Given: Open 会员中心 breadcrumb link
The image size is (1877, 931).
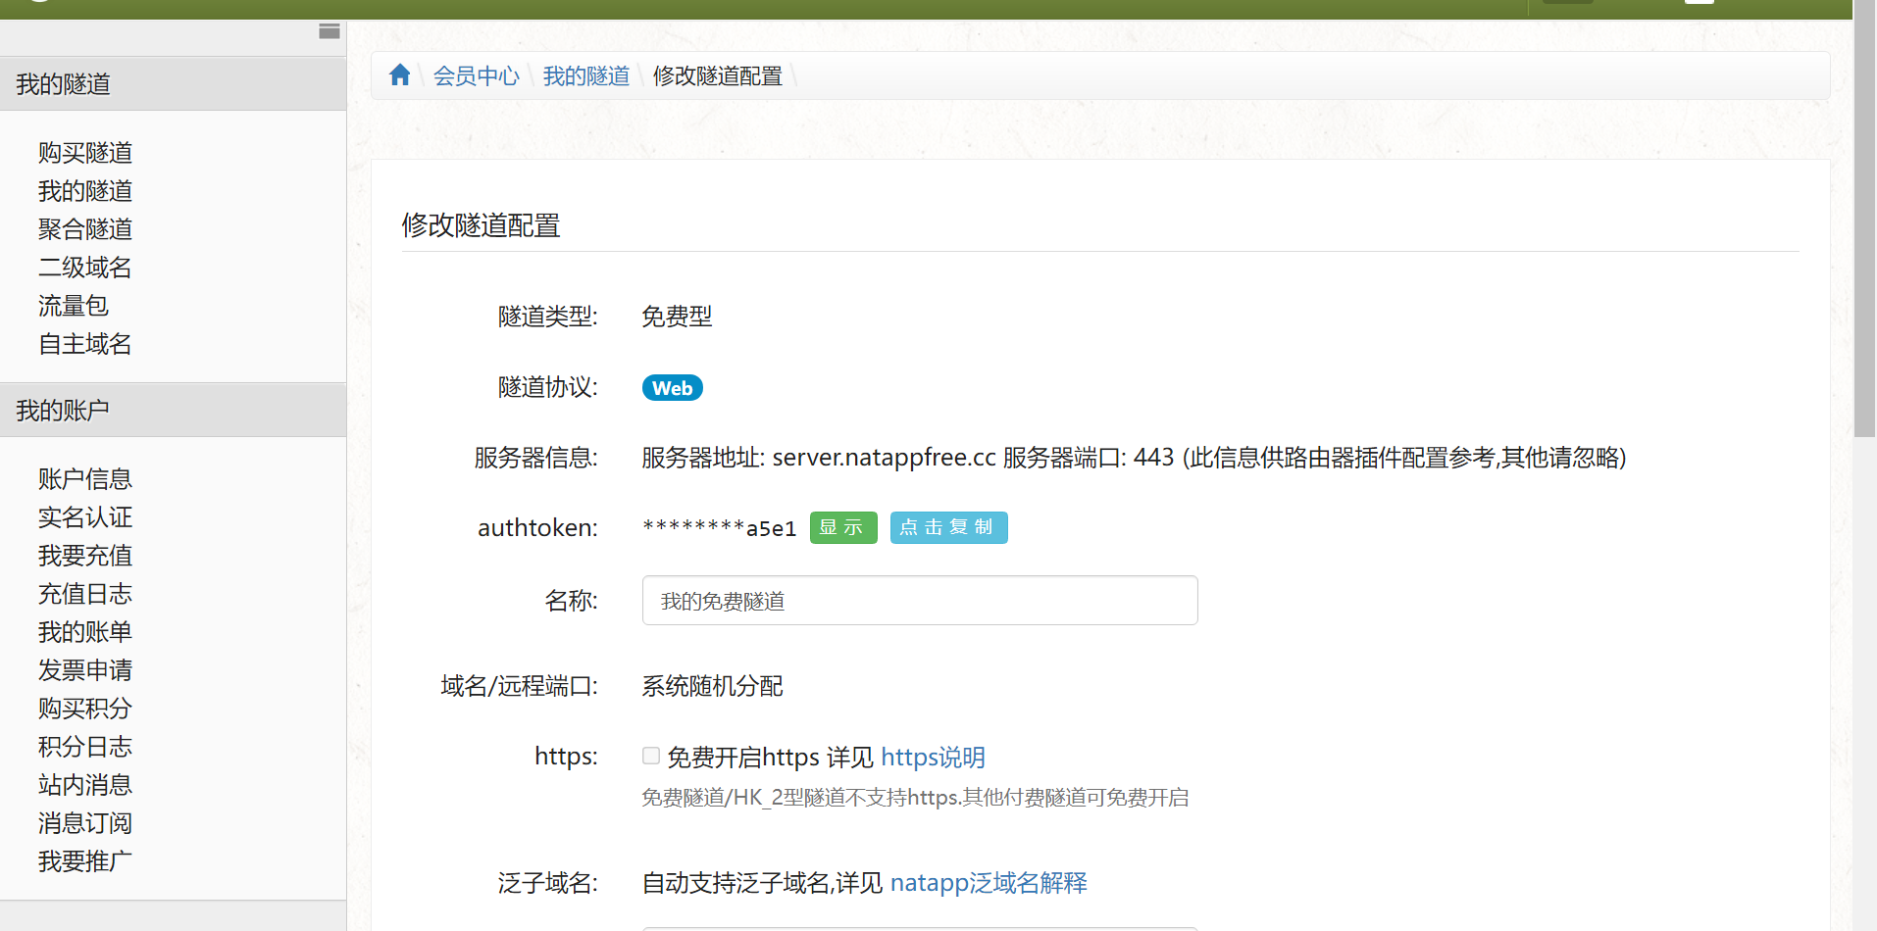Looking at the screenshot, I should pos(477,76).
